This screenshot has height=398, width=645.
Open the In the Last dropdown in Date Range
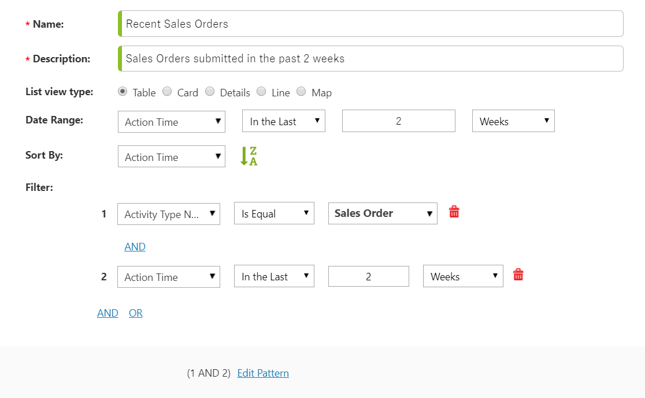pyautogui.click(x=283, y=121)
